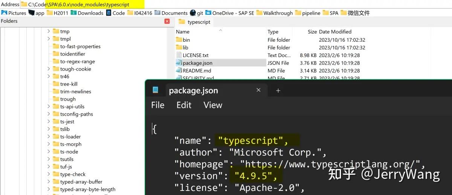Click the Documents bookmark icon
452x195 pixels.
pos(157,13)
